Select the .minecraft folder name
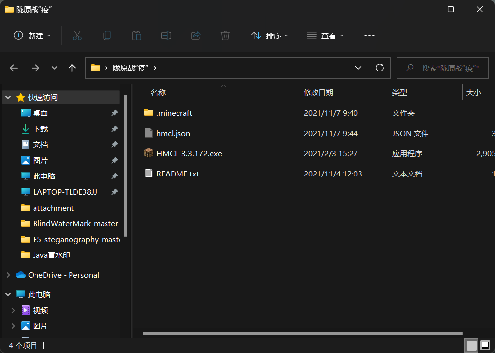The height and width of the screenshot is (353, 495). pyautogui.click(x=174, y=113)
